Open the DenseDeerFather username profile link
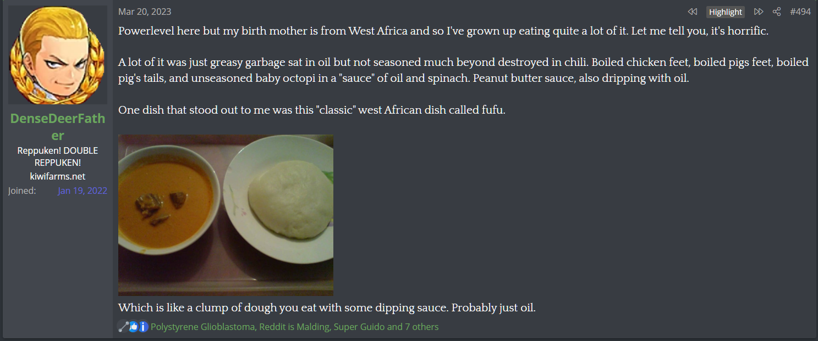Viewport: 818px width, 341px height. 58,126
